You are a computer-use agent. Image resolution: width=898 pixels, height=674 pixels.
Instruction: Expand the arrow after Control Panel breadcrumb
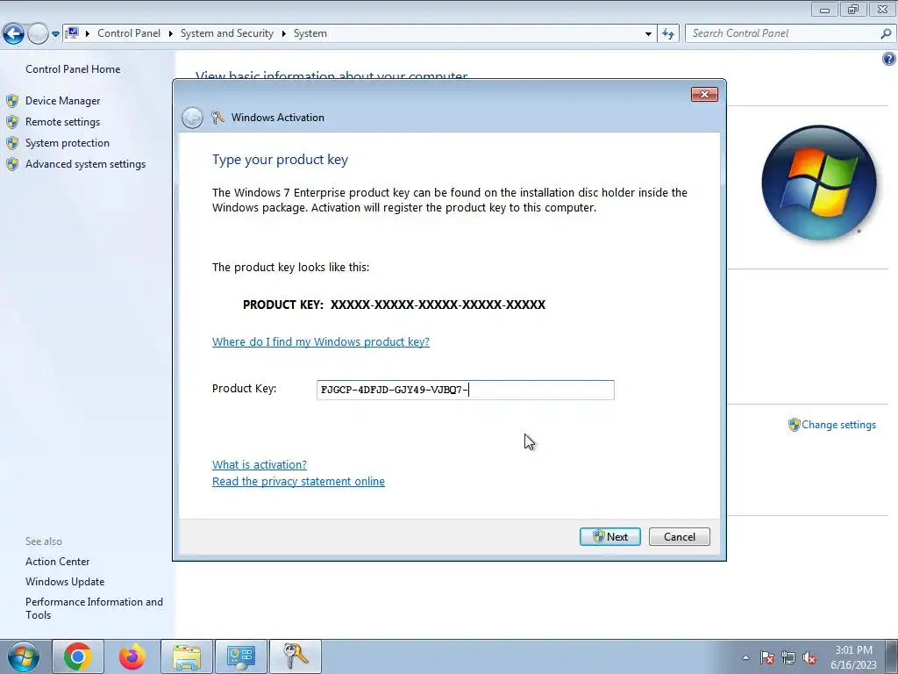171,34
